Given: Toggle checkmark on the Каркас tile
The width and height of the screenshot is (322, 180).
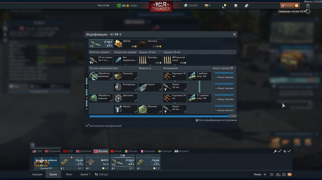Looking at the screenshot, I should point(160,89).
